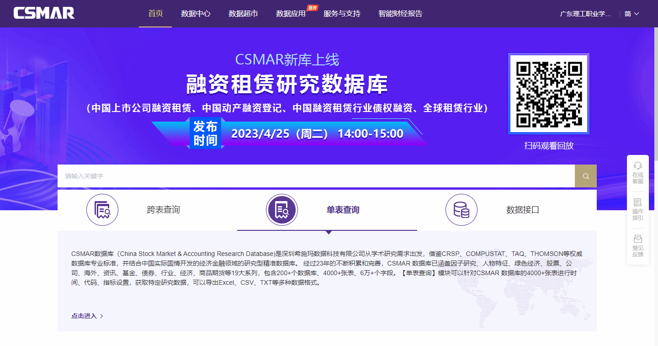Click the search magnifier button
658x346 pixels.
pyautogui.click(x=586, y=176)
